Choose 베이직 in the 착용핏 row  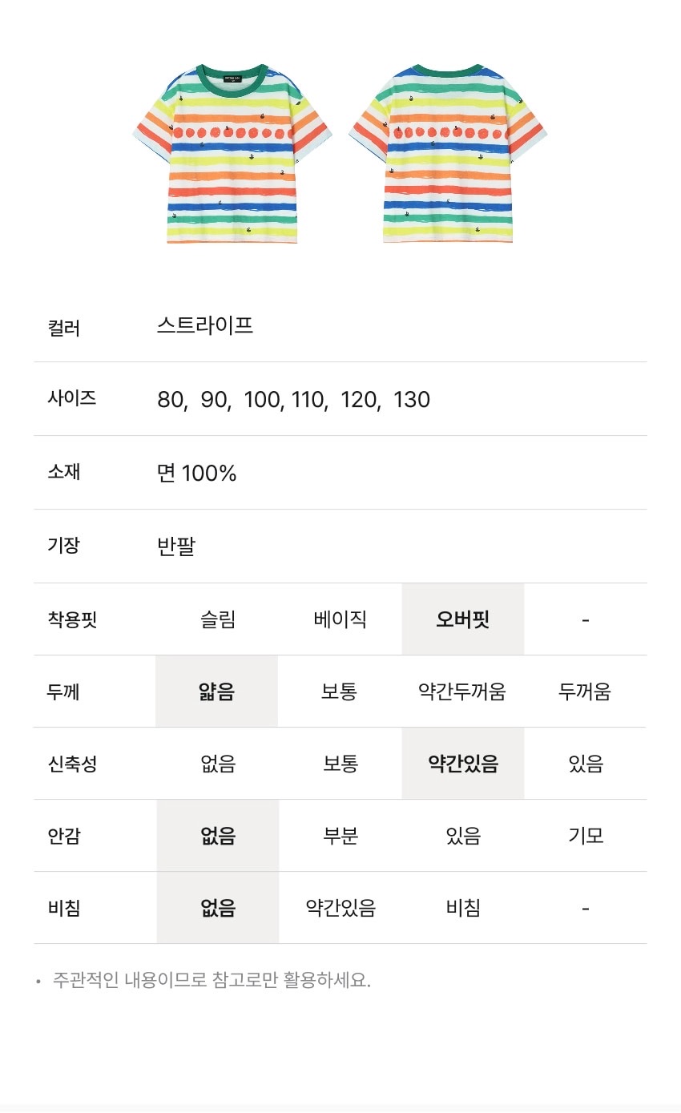340,619
